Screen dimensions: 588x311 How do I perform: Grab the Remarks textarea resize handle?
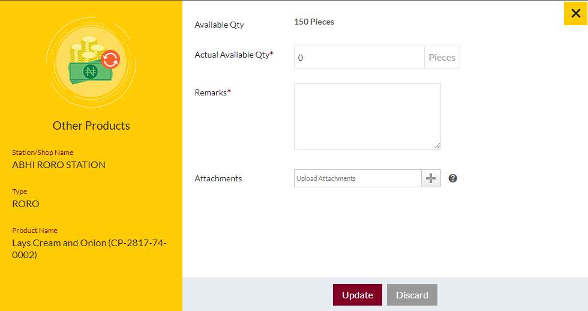tap(437, 146)
